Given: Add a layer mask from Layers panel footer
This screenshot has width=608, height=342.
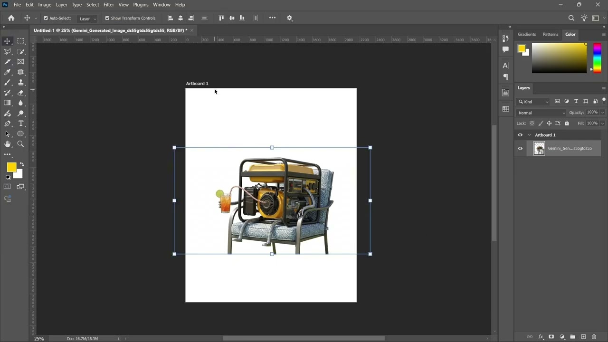Looking at the screenshot, I should 551,337.
